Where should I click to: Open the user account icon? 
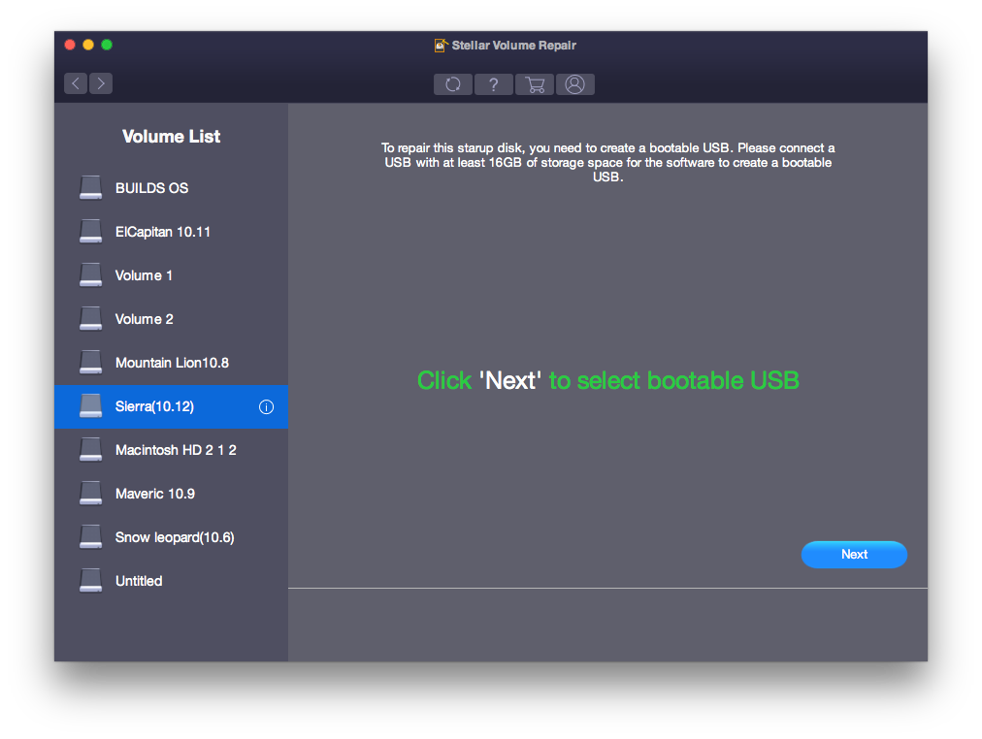574,84
